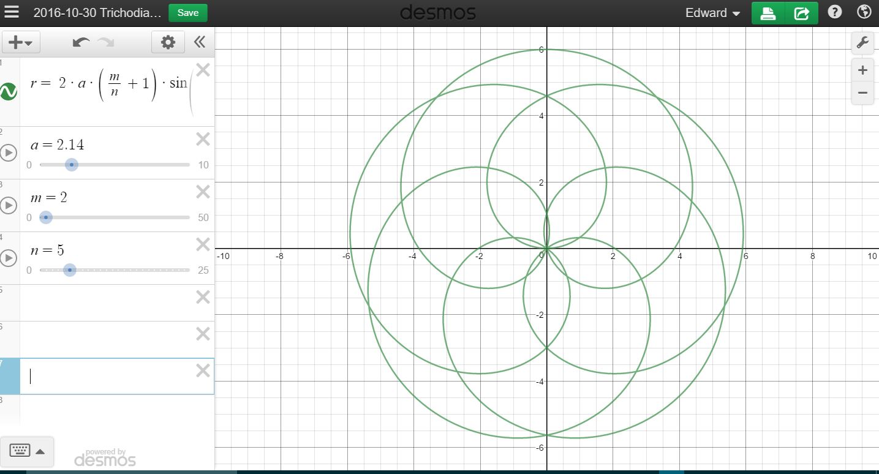Open the help question mark menu
The image size is (879, 474).
tap(834, 12)
